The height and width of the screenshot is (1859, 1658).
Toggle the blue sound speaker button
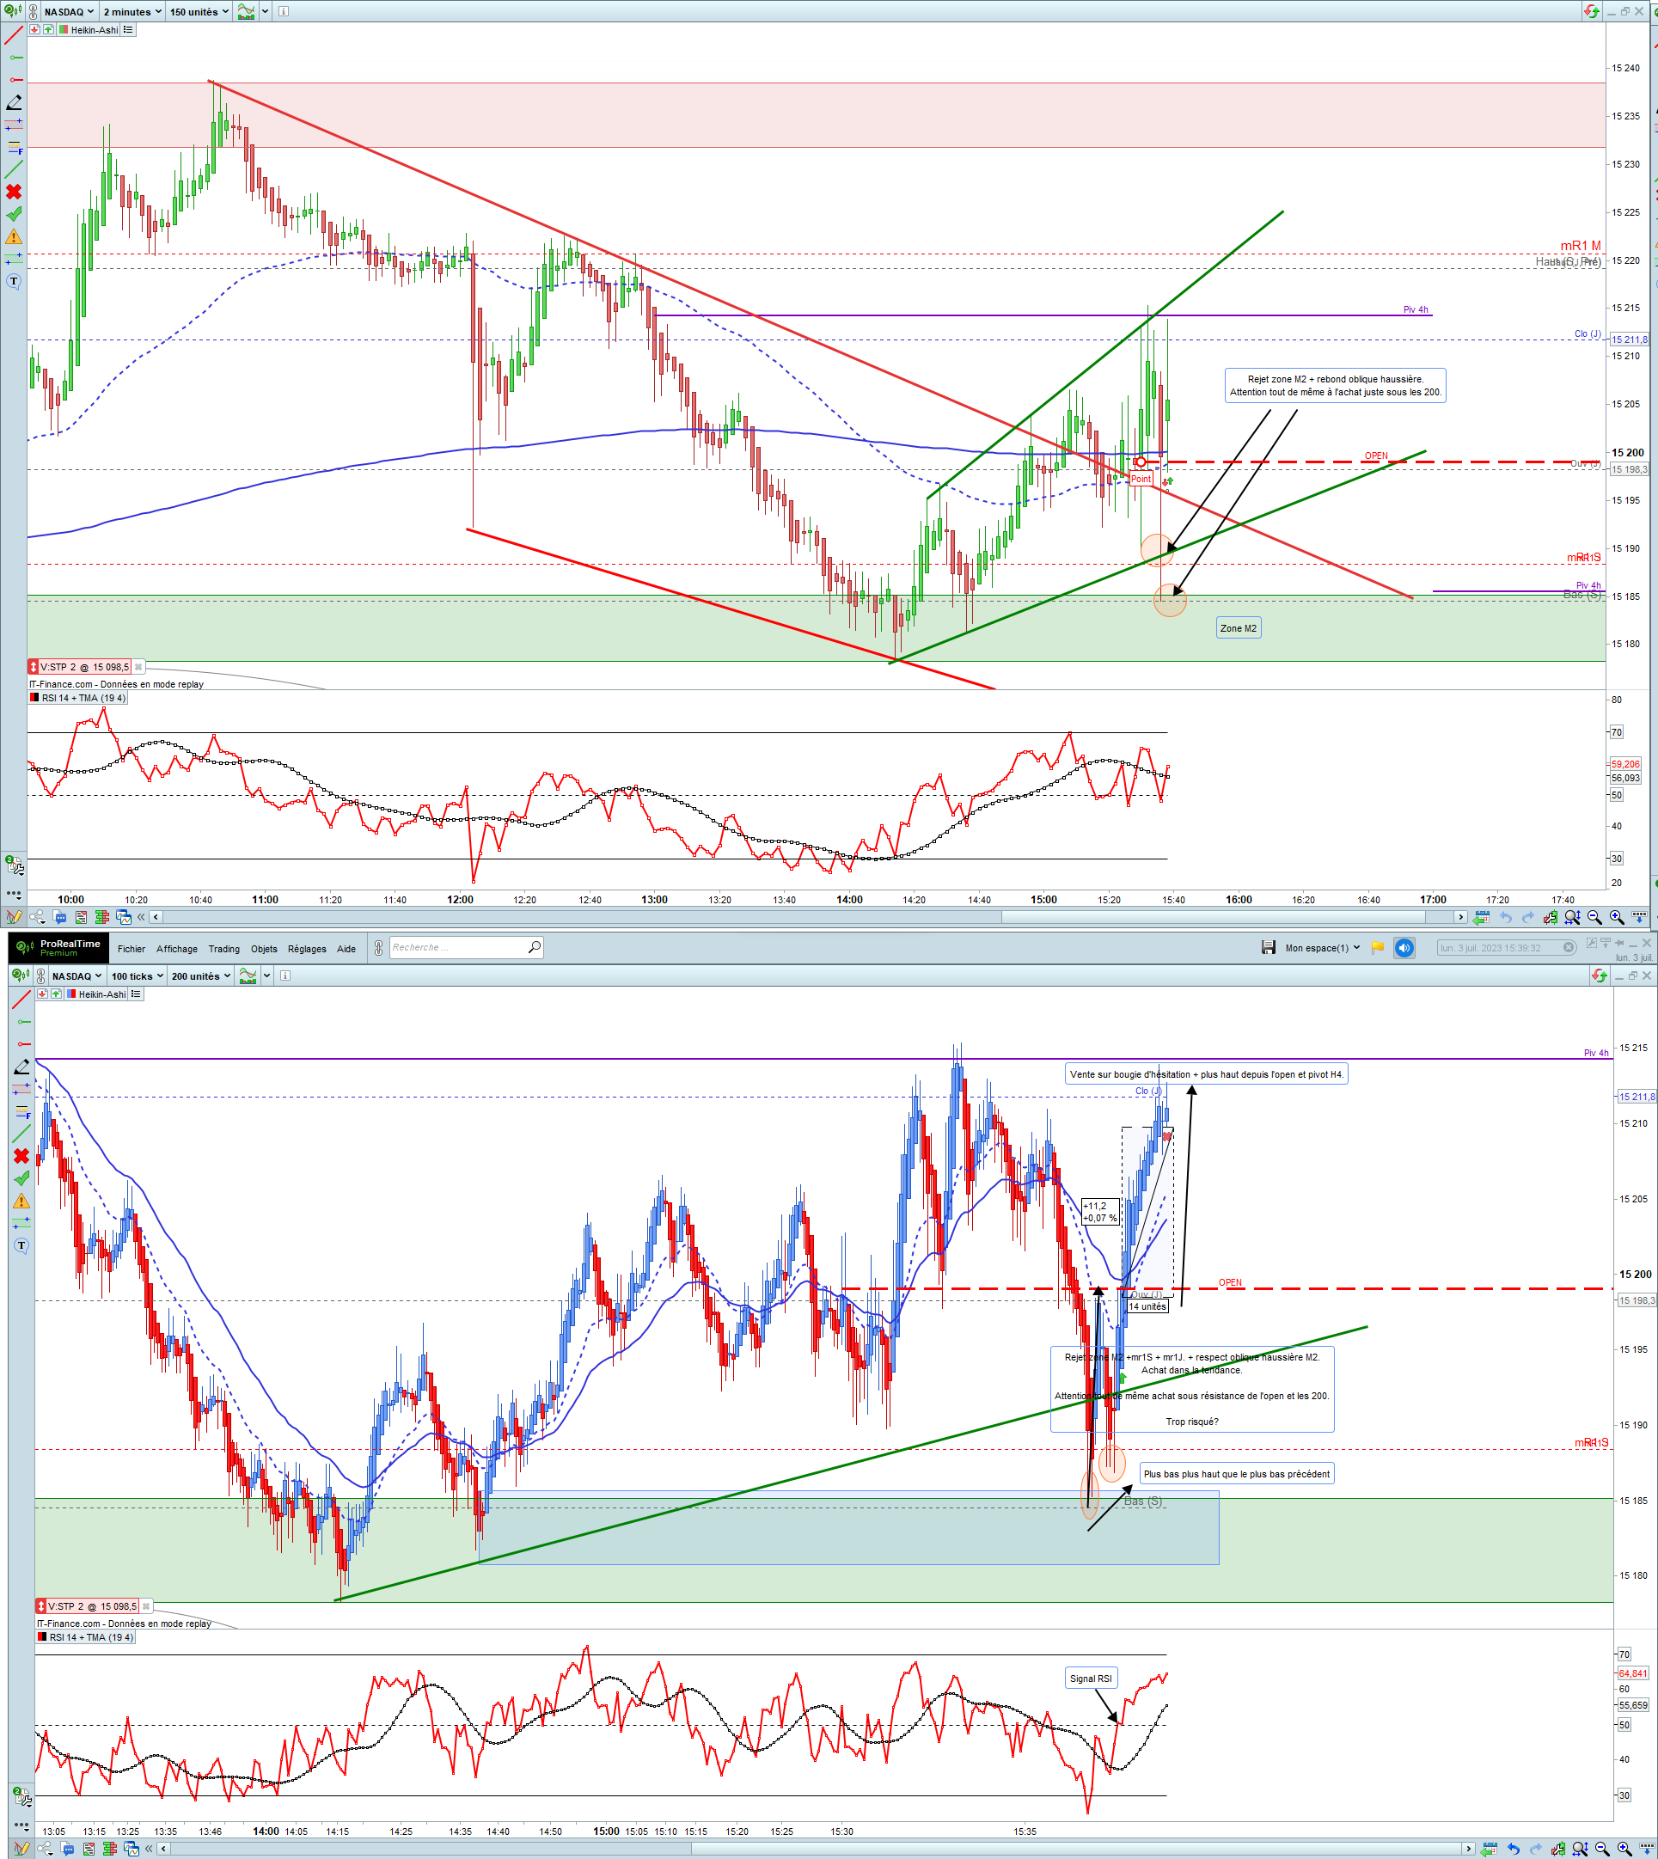(x=1404, y=947)
